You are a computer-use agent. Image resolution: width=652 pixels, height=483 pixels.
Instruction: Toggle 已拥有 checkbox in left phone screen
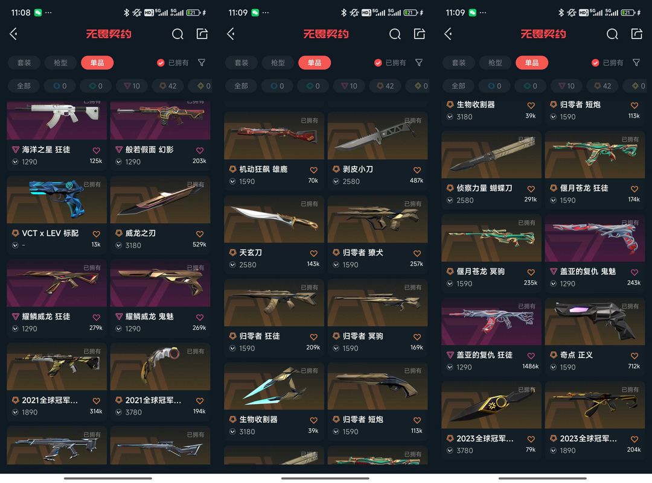161,63
